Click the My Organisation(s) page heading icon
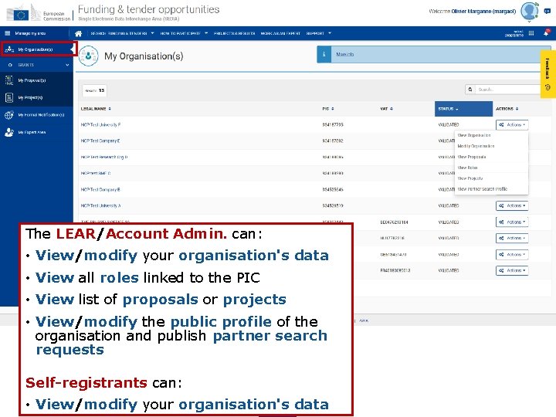The image size is (556, 417). click(x=88, y=56)
